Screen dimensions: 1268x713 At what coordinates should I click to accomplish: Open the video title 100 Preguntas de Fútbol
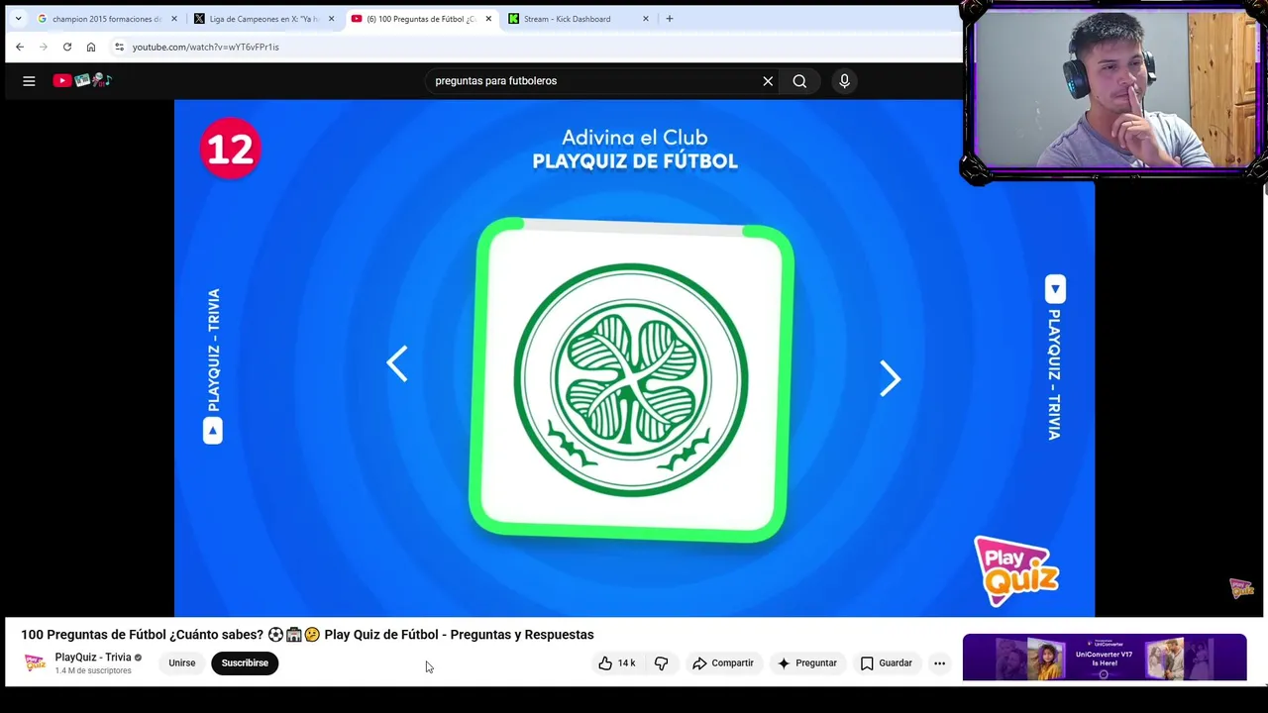(307, 635)
